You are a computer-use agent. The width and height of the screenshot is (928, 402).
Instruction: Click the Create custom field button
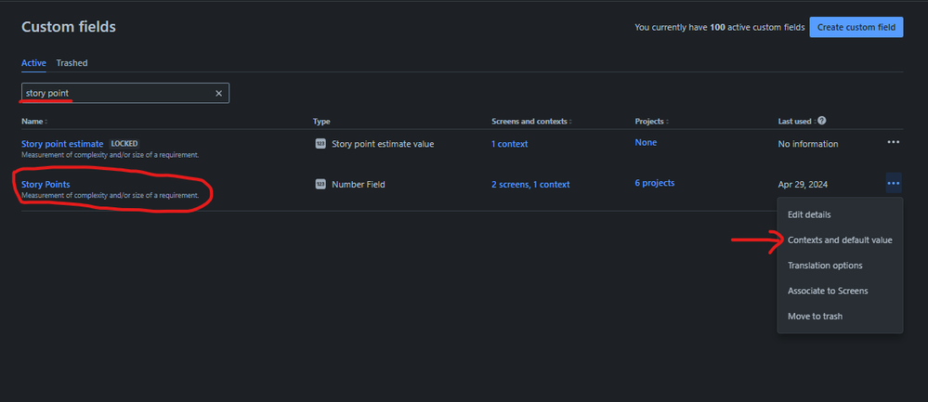tap(856, 27)
